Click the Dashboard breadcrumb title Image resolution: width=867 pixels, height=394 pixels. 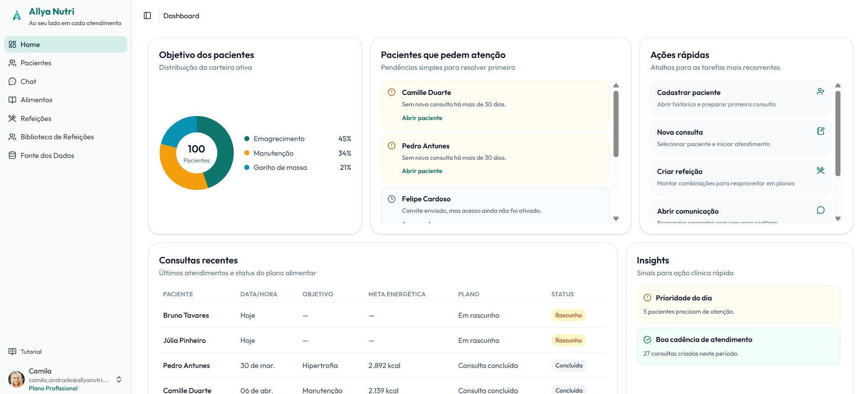(x=181, y=16)
